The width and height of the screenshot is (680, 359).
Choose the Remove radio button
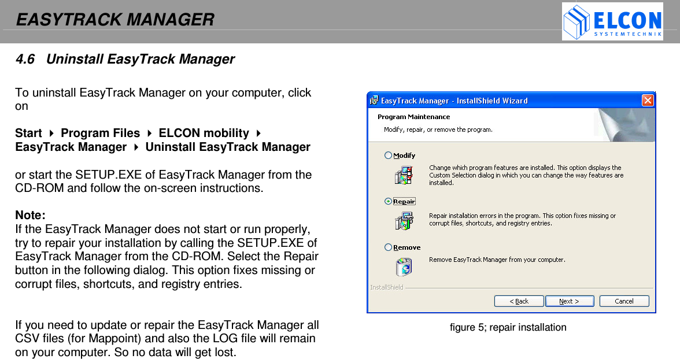(x=388, y=247)
